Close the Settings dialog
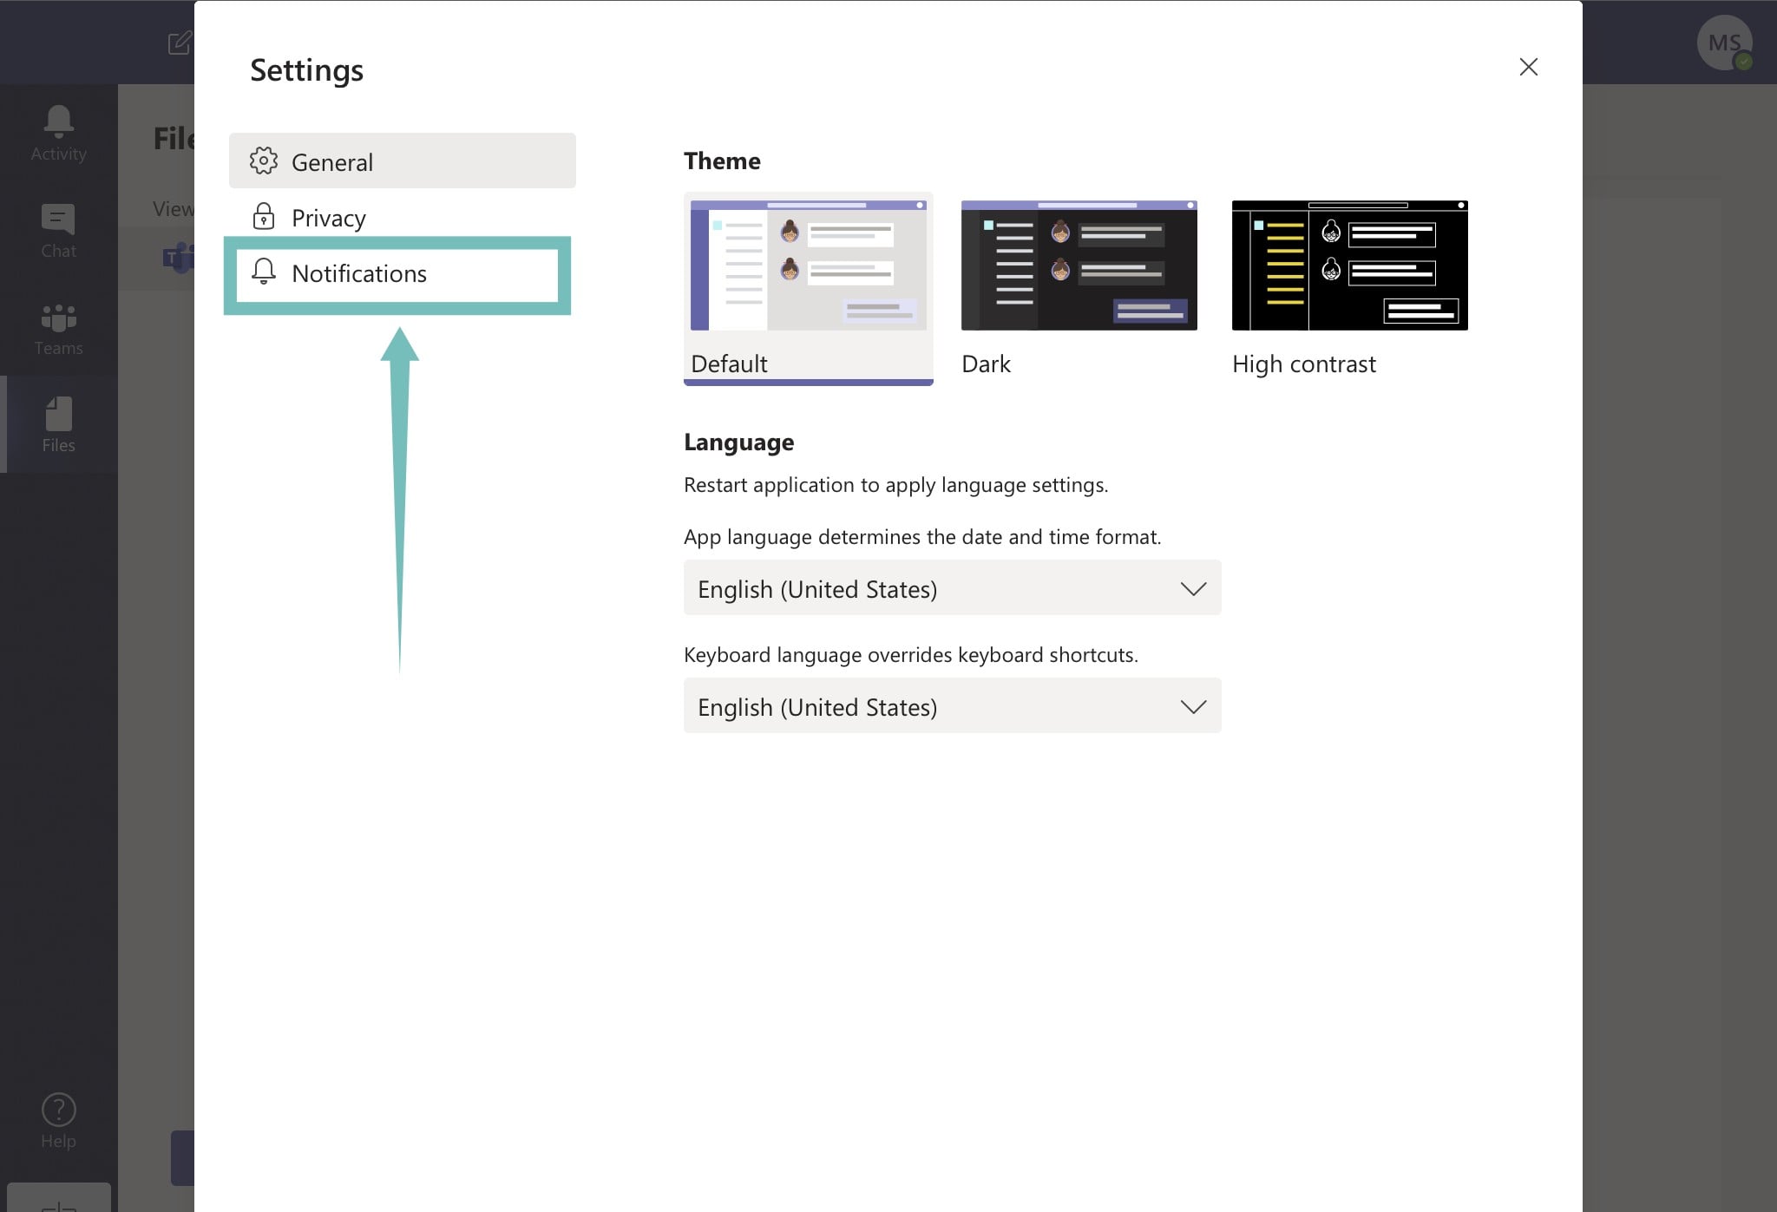The image size is (1777, 1212). (x=1528, y=67)
